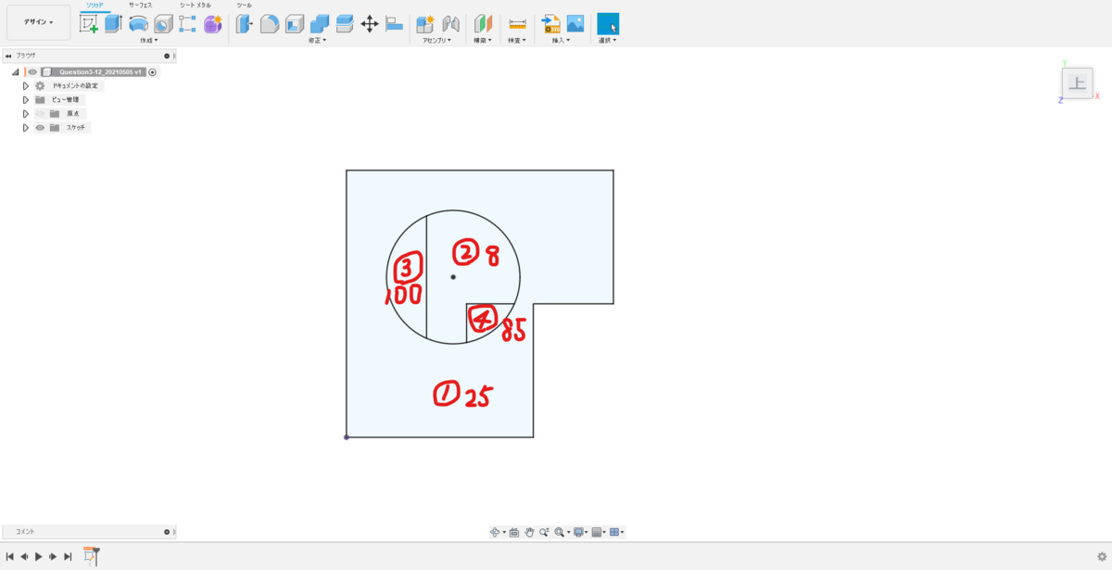1112x570 pixels.
Task: Expand the ビュー管理 tree node
Action: 26,99
